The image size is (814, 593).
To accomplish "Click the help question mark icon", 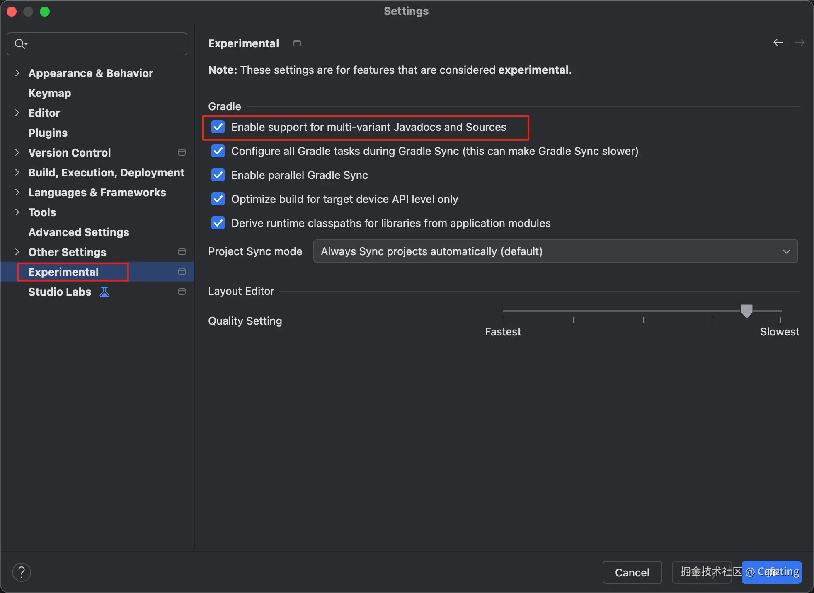I will pyautogui.click(x=22, y=572).
